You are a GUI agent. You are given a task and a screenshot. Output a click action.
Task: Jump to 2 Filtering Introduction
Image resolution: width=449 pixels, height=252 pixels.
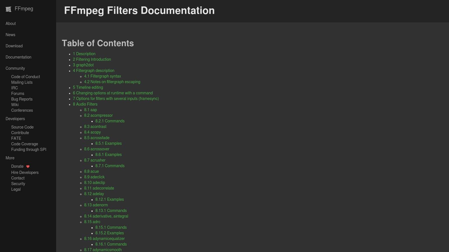(92, 59)
